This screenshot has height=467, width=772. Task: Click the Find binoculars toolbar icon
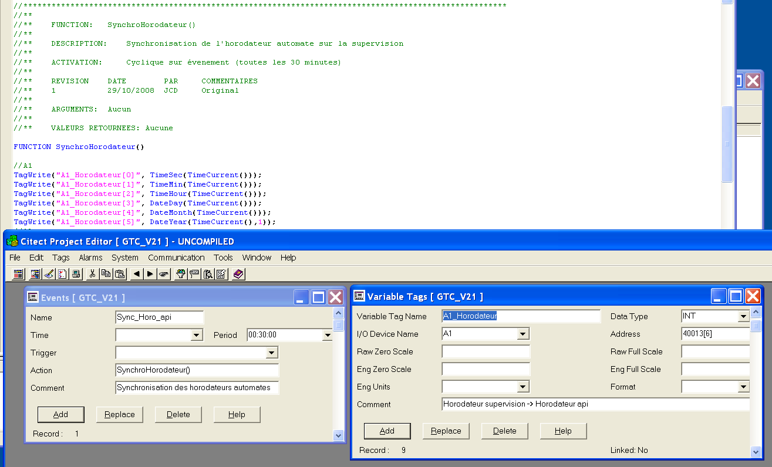[x=208, y=274]
